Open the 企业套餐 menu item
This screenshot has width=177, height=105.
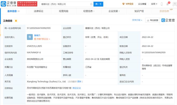coord(142,4)
